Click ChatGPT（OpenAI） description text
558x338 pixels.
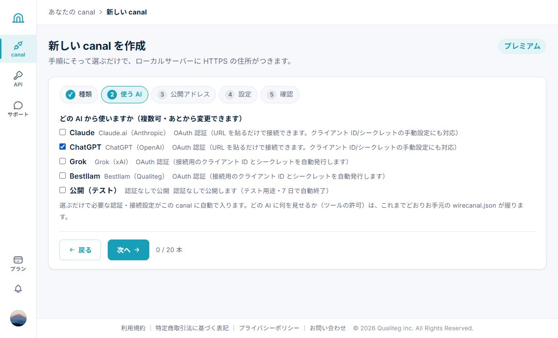coord(135,147)
